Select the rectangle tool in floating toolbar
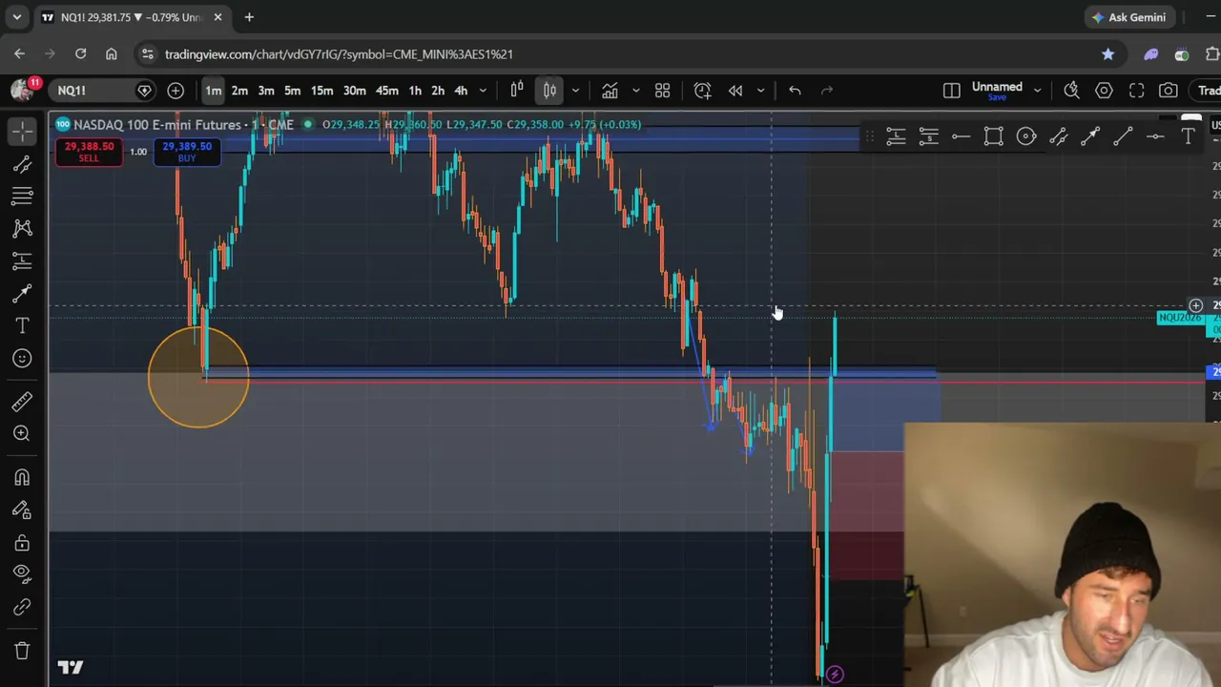The image size is (1221, 687). pyautogui.click(x=993, y=137)
